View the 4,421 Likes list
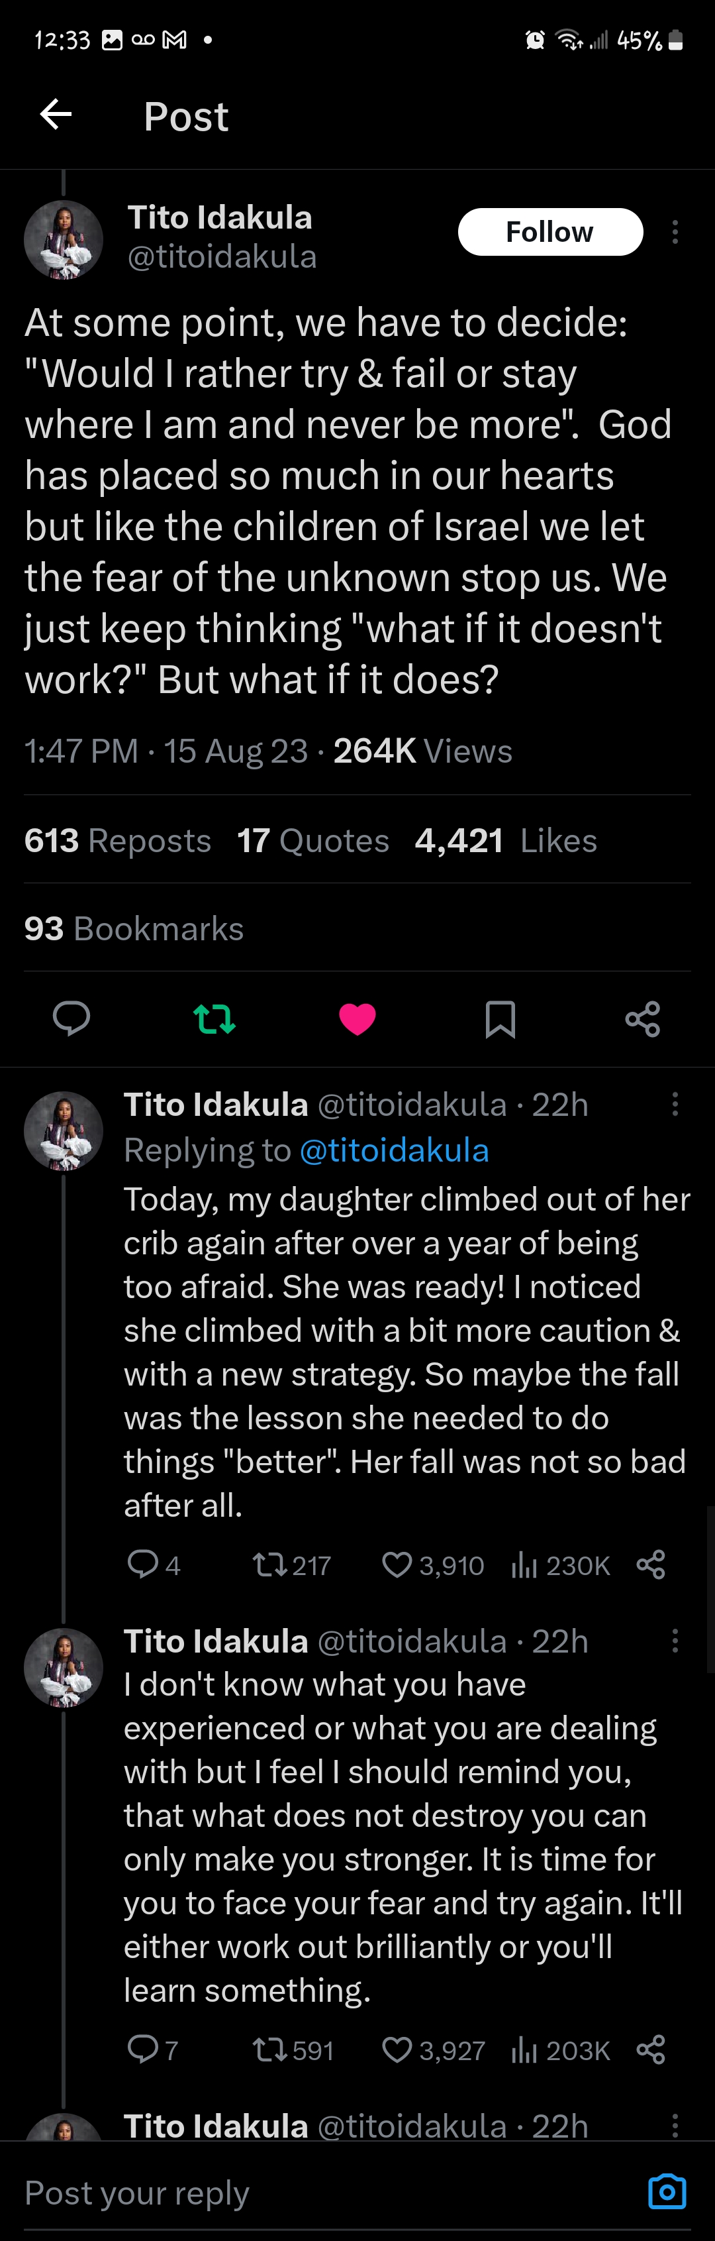 (x=506, y=840)
